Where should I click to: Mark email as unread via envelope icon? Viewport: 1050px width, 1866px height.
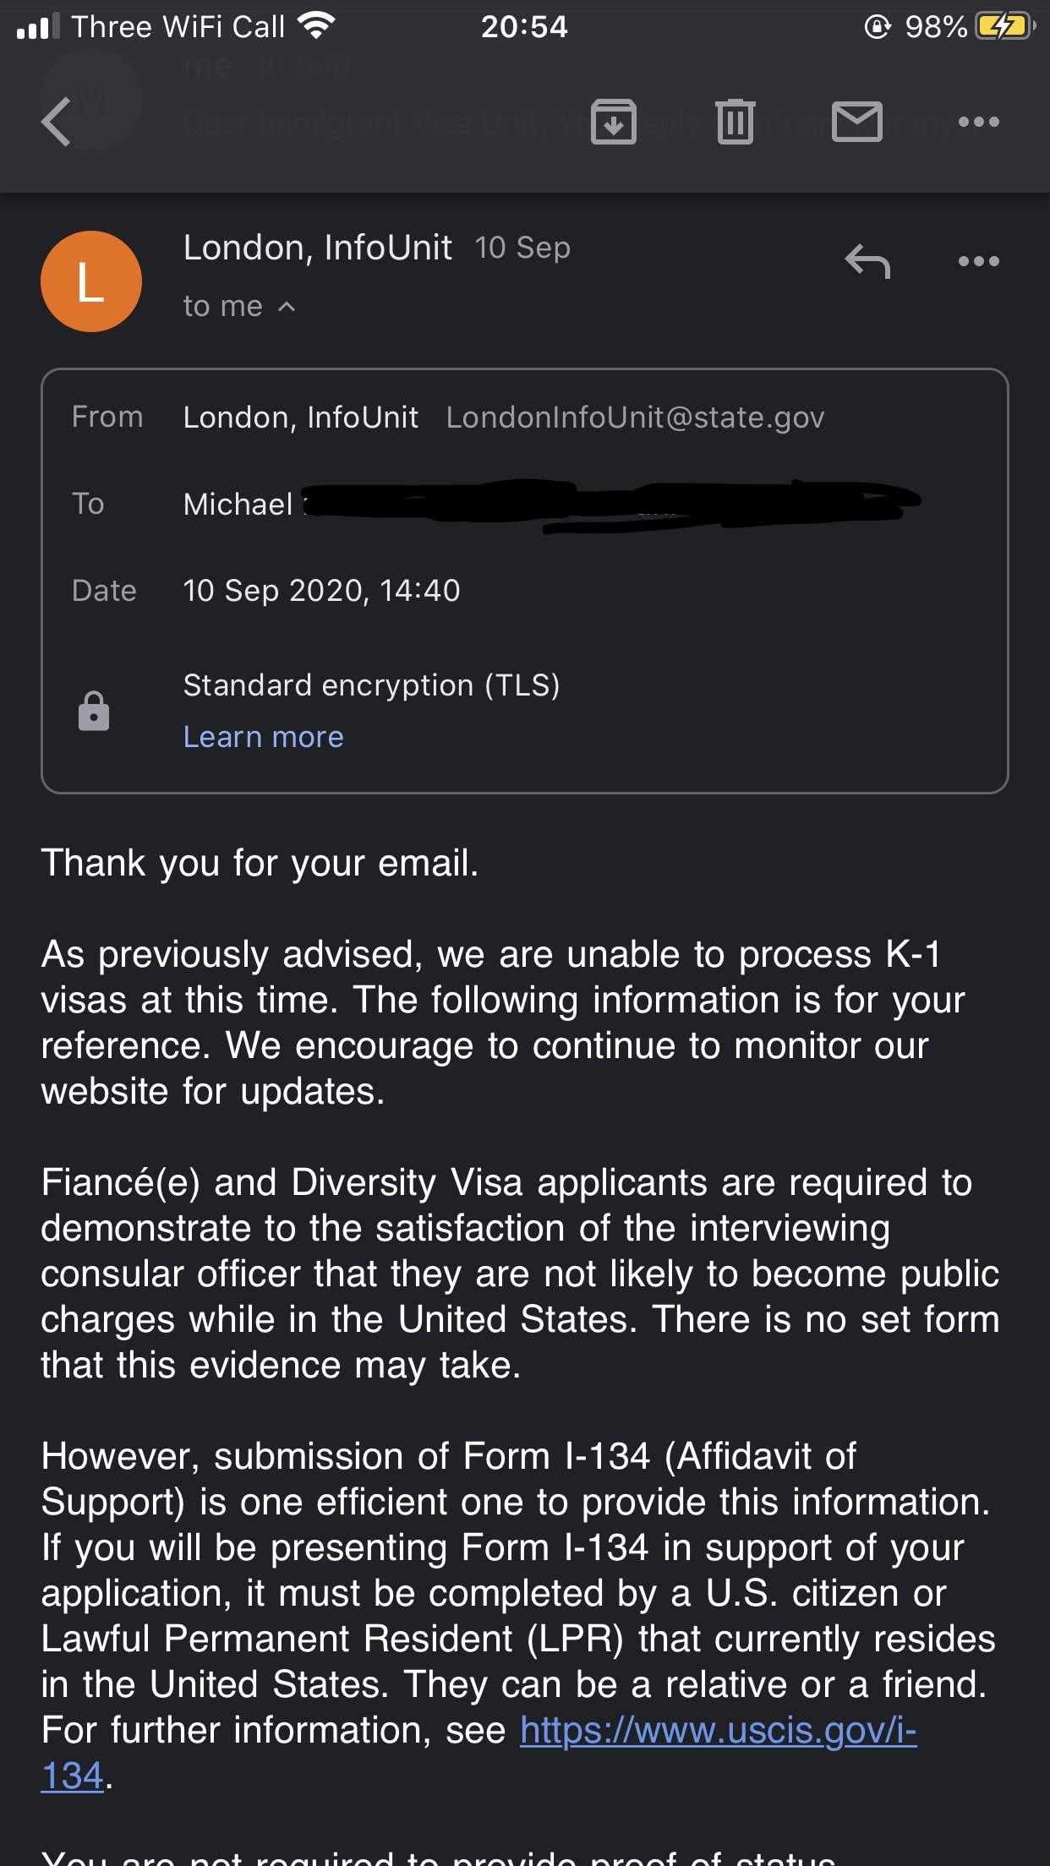pyautogui.click(x=857, y=122)
